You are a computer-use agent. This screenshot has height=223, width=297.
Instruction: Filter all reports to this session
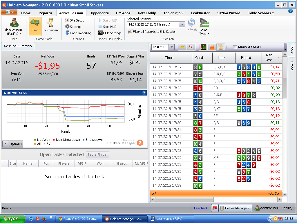coord(152,32)
